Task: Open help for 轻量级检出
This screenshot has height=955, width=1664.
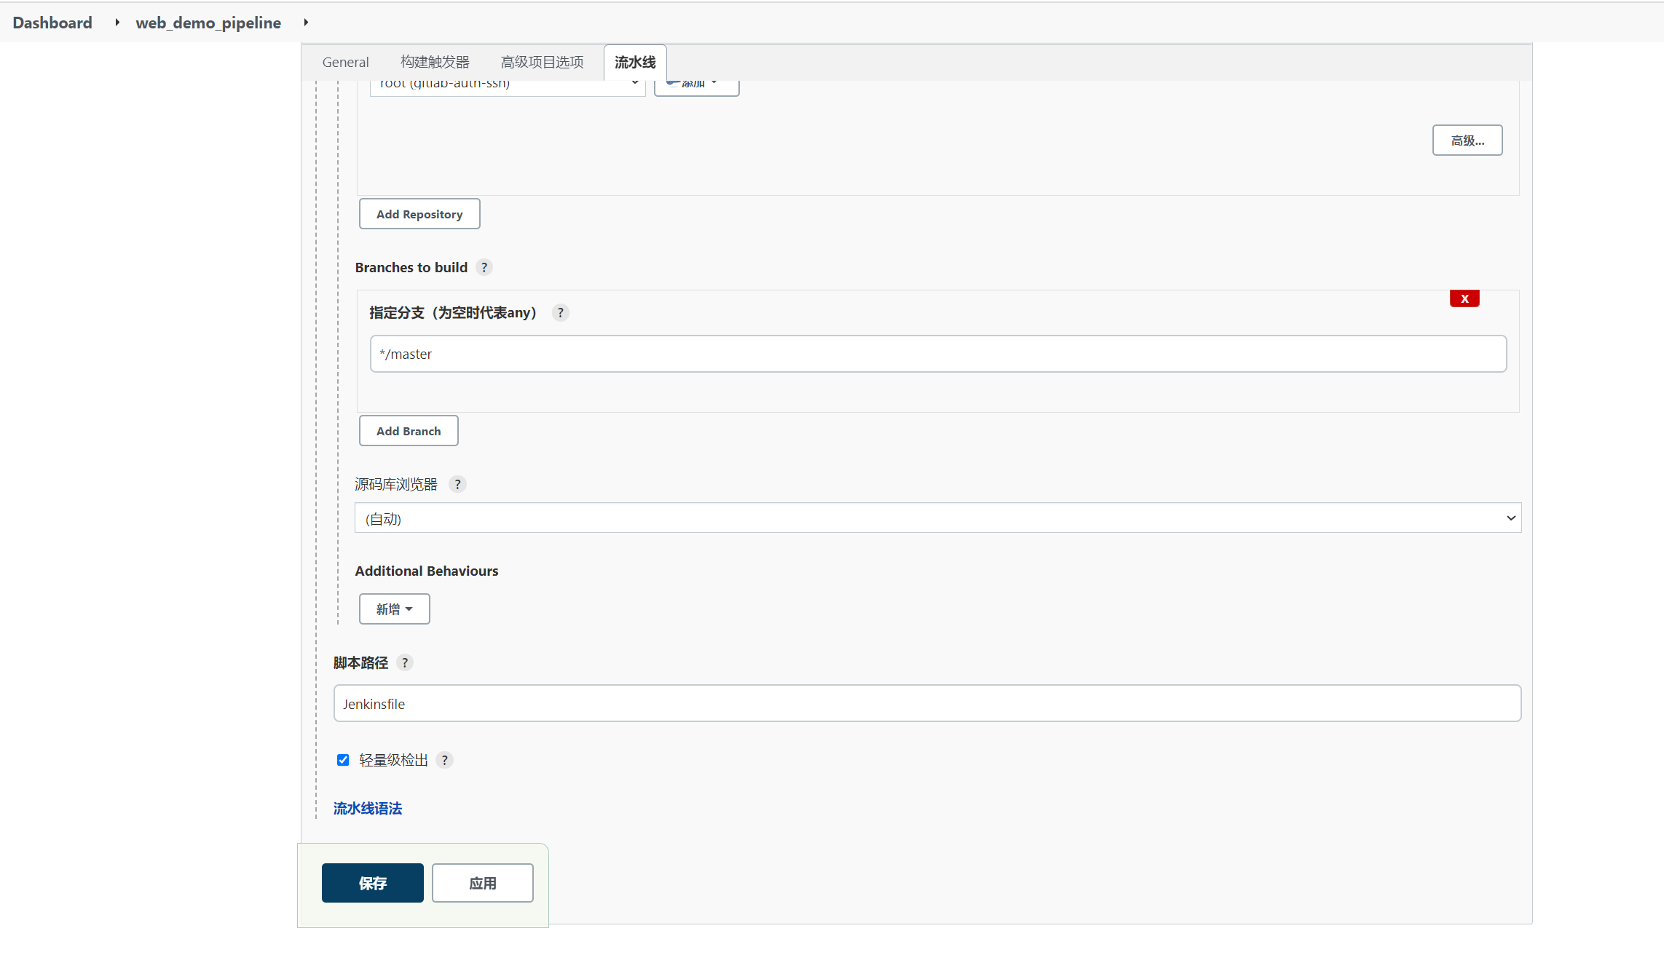Action: point(444,760)
